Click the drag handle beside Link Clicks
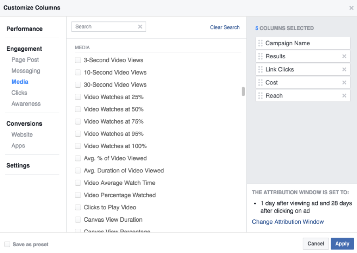Screen dimensions: 357x253 [261, 69]
